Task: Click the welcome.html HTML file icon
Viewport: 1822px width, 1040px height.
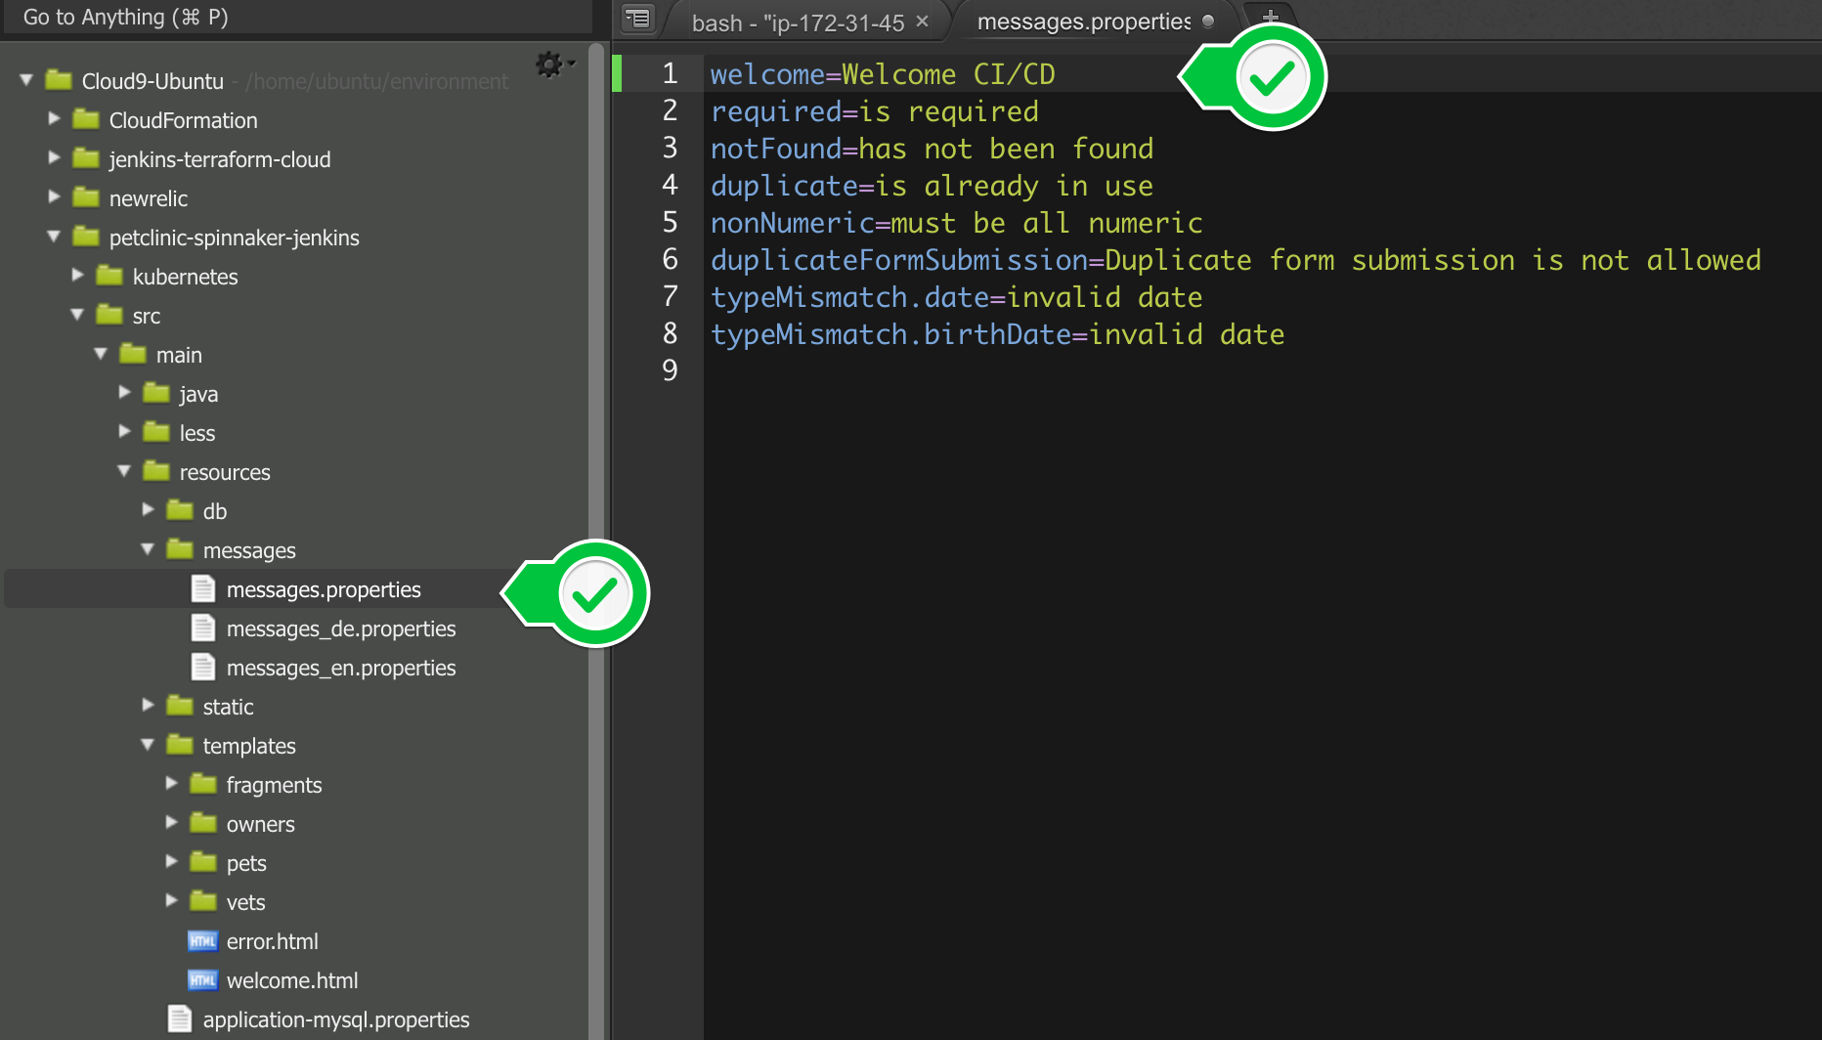Action: (x=202, y=979)
